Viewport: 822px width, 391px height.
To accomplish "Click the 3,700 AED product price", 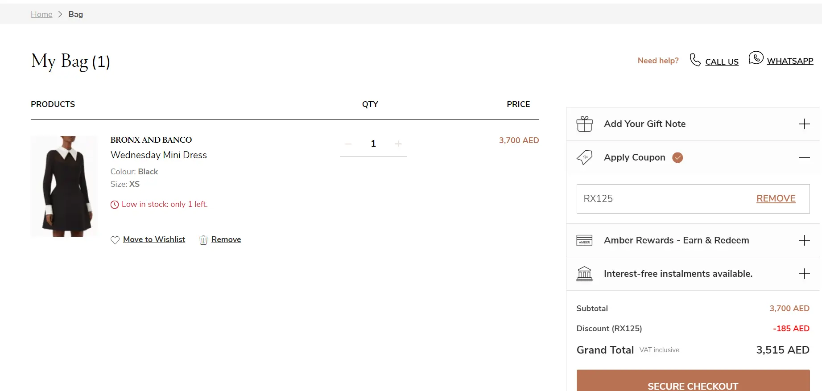I will coord(519,140).
